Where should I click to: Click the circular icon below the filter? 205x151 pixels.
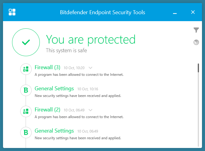pos(196,42)
